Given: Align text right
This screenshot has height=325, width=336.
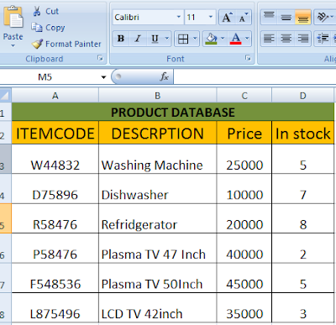Looking at the screenshot, I should pyautogui.click(x=303, y=39).
